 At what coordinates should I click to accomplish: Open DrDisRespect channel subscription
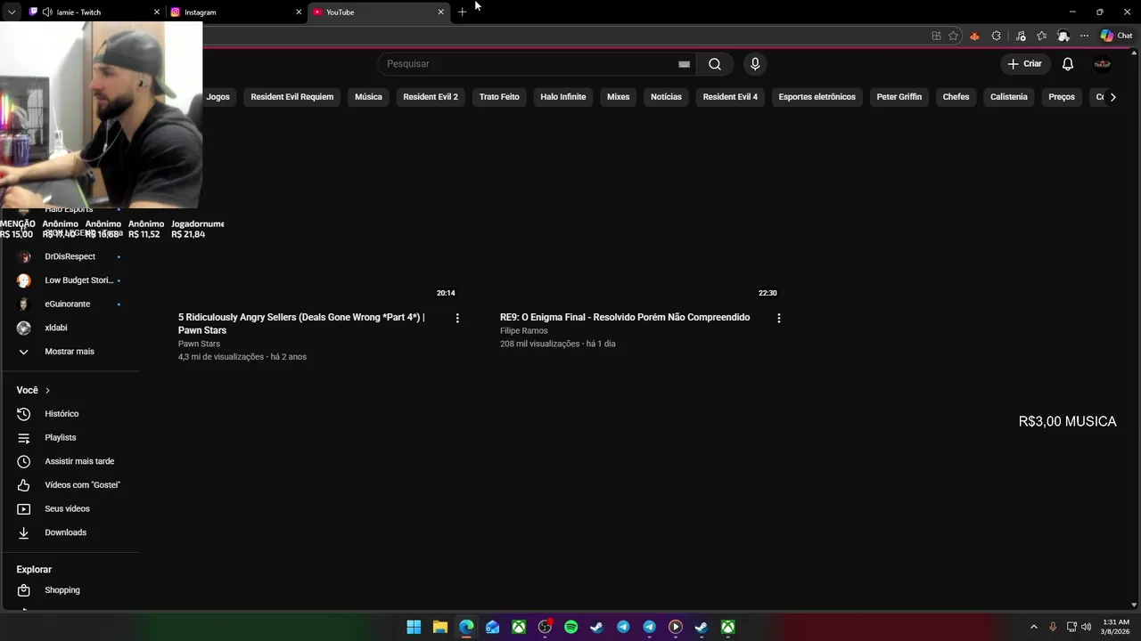click(x=70, y=256)
